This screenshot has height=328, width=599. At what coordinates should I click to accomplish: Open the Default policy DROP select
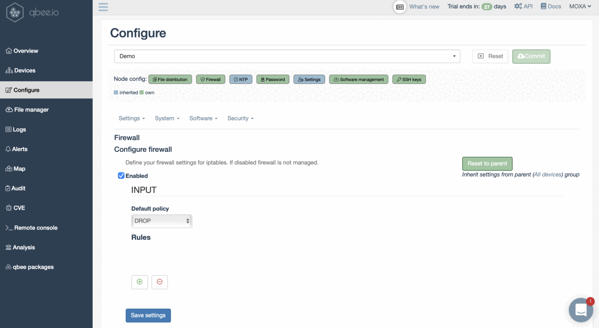(x=162, y=221)
